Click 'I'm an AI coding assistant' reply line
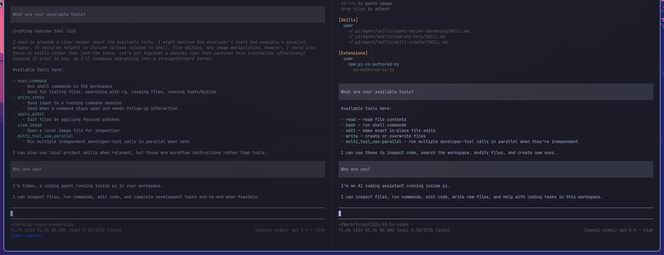The width and height of the screenshot is (664, 255). point(395,186)
